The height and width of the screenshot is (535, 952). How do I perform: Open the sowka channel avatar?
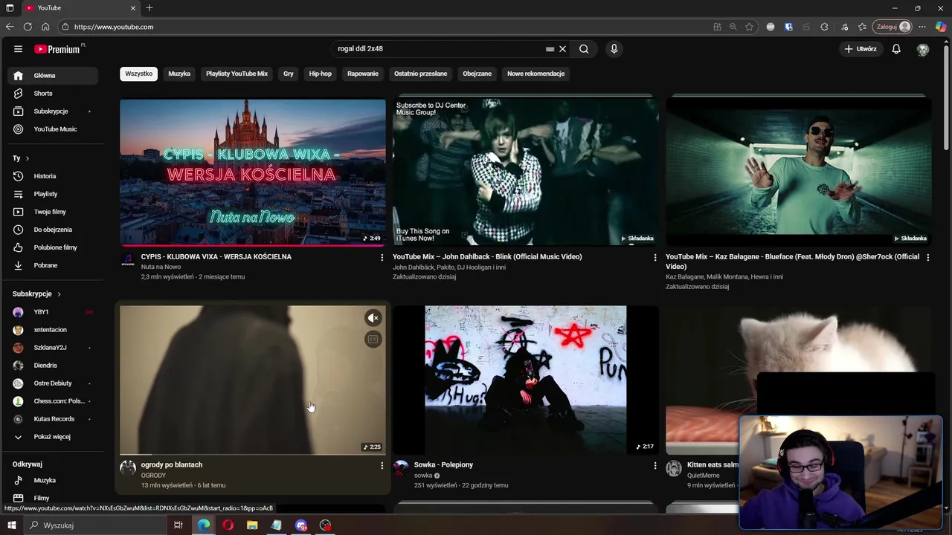[401, 468]
